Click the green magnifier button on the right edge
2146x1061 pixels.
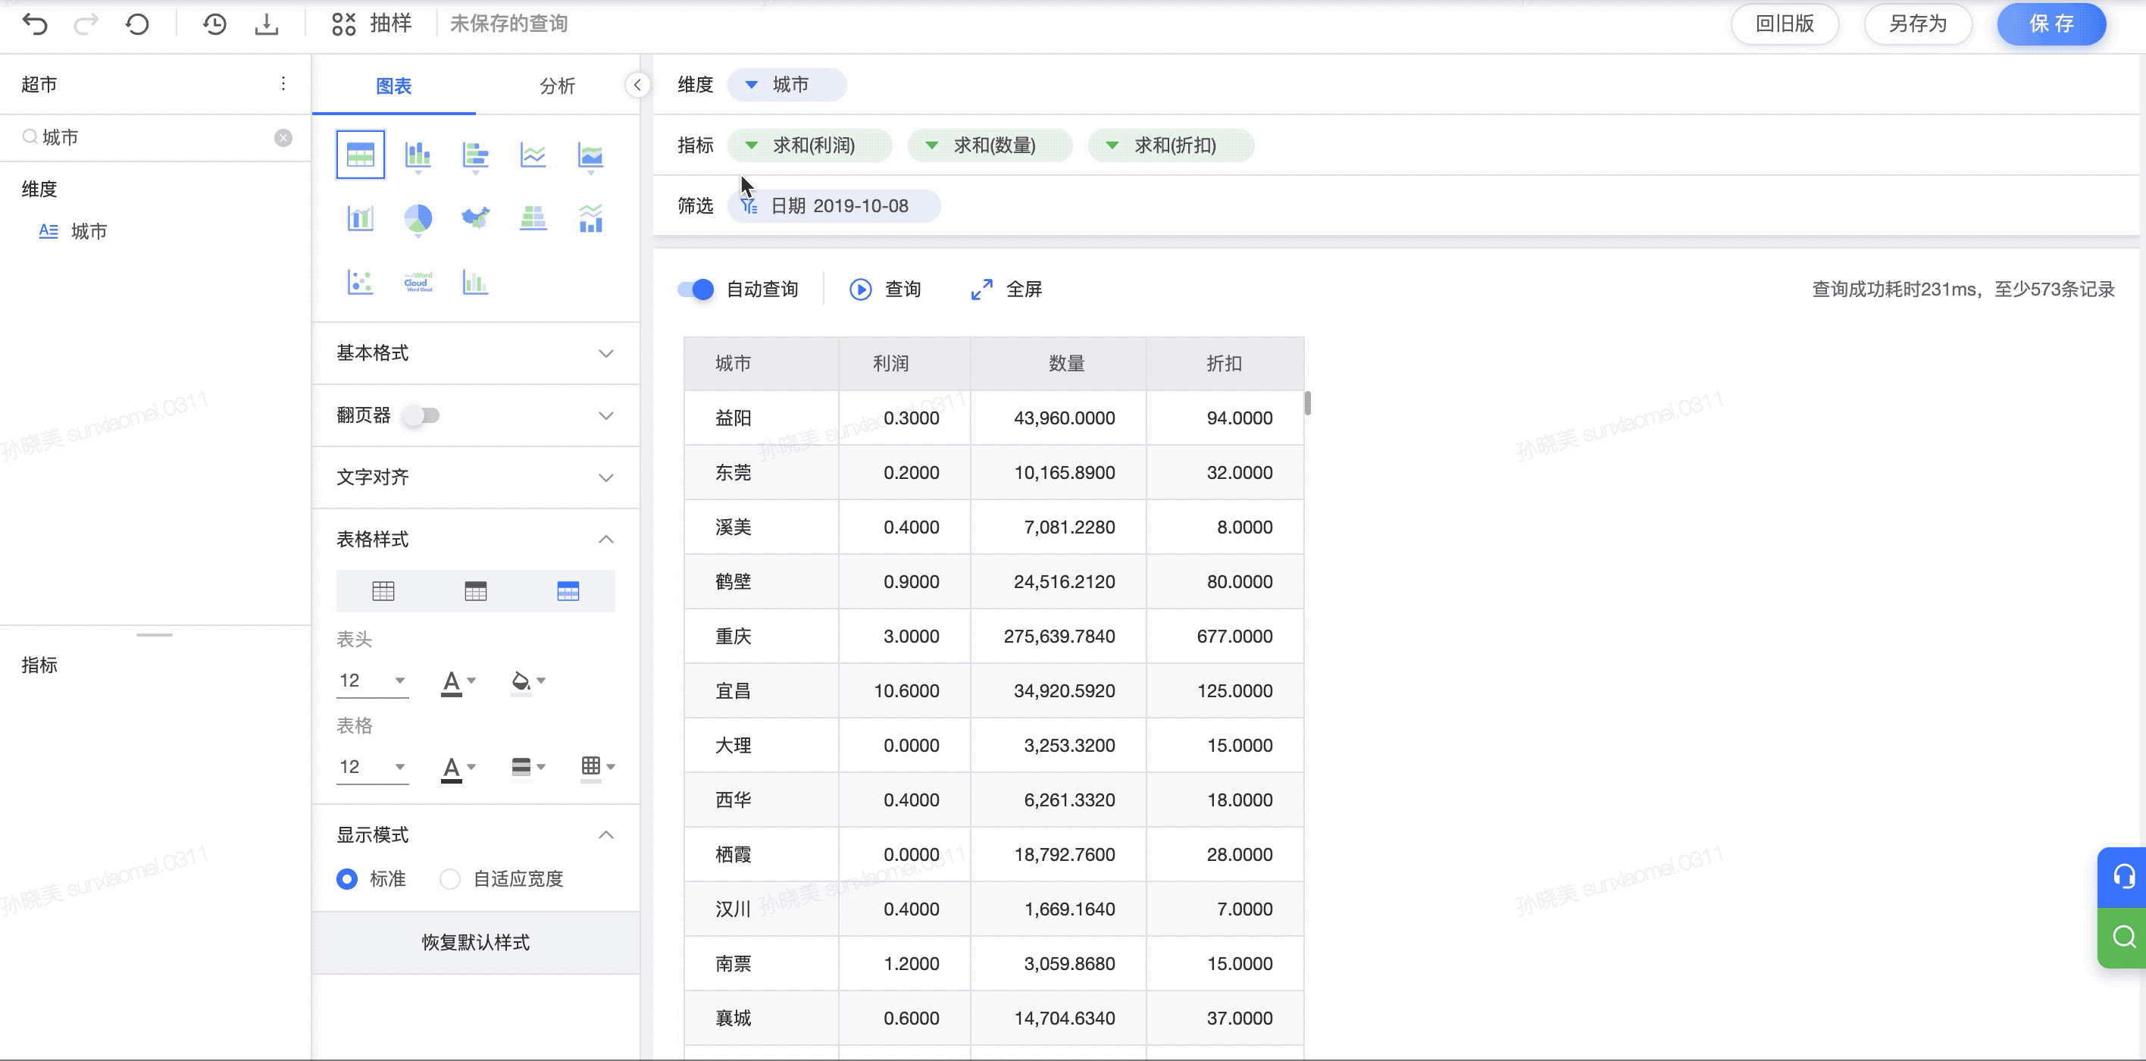tap(2123, 937)
